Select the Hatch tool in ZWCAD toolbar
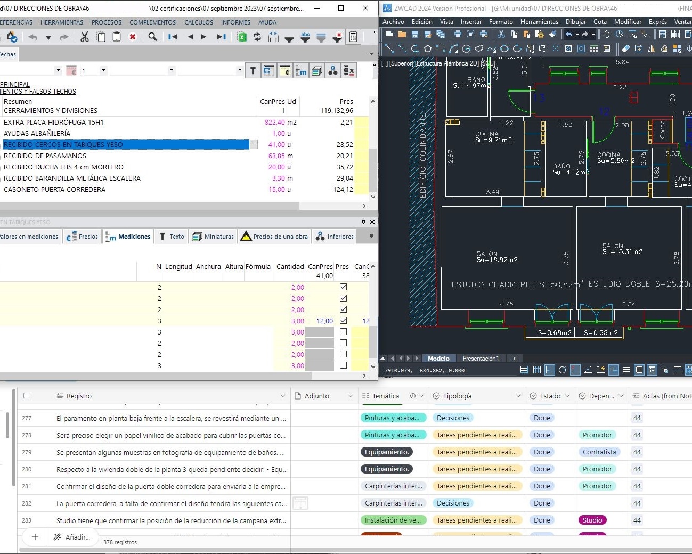The image size is (692, 554). click(x=568, y=48)
